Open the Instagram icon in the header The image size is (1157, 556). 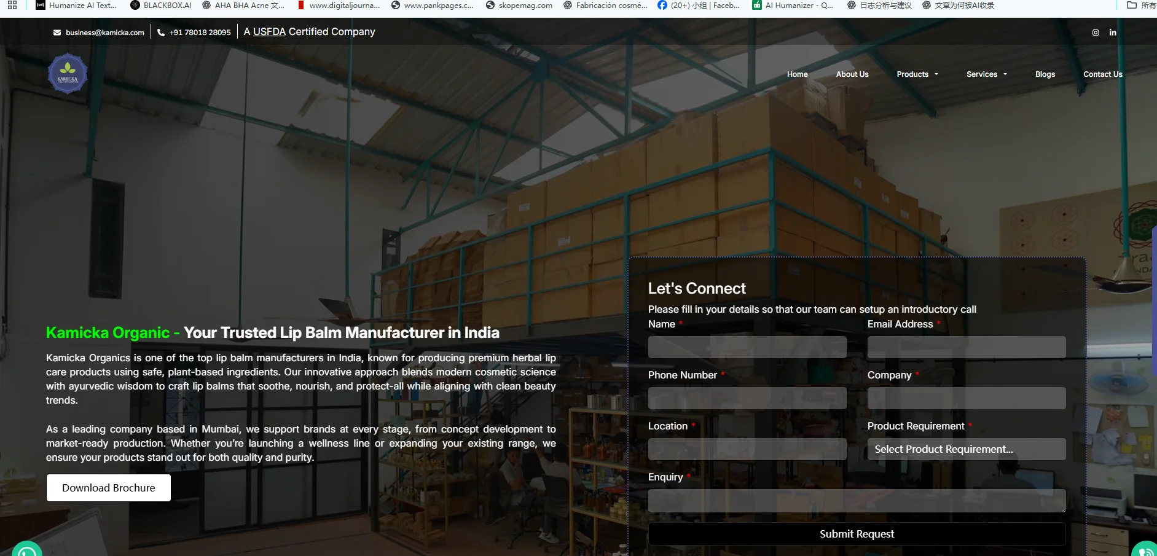(x=1096, y=33)
